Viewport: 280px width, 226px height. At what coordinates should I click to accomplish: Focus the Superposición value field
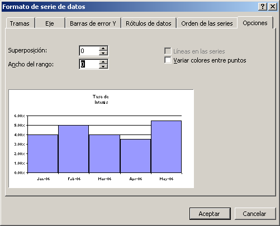point(89,51)
